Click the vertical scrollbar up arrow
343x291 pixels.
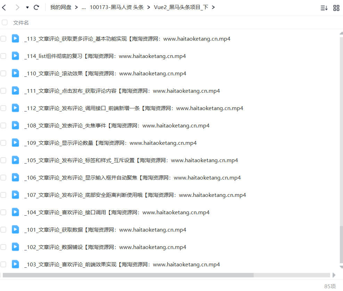click(x=341, y=33)
